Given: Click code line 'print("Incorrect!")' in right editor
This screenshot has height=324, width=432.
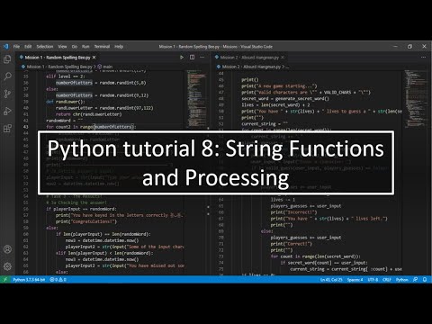Looking at the screenshot, I should tap(293, 212).
